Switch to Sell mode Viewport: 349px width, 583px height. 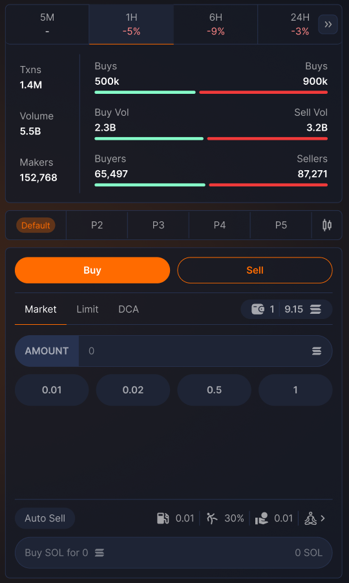coord(255,270)
